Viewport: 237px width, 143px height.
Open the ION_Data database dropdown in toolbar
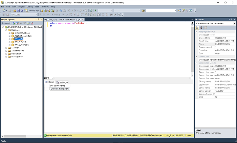tap(36, 15)
